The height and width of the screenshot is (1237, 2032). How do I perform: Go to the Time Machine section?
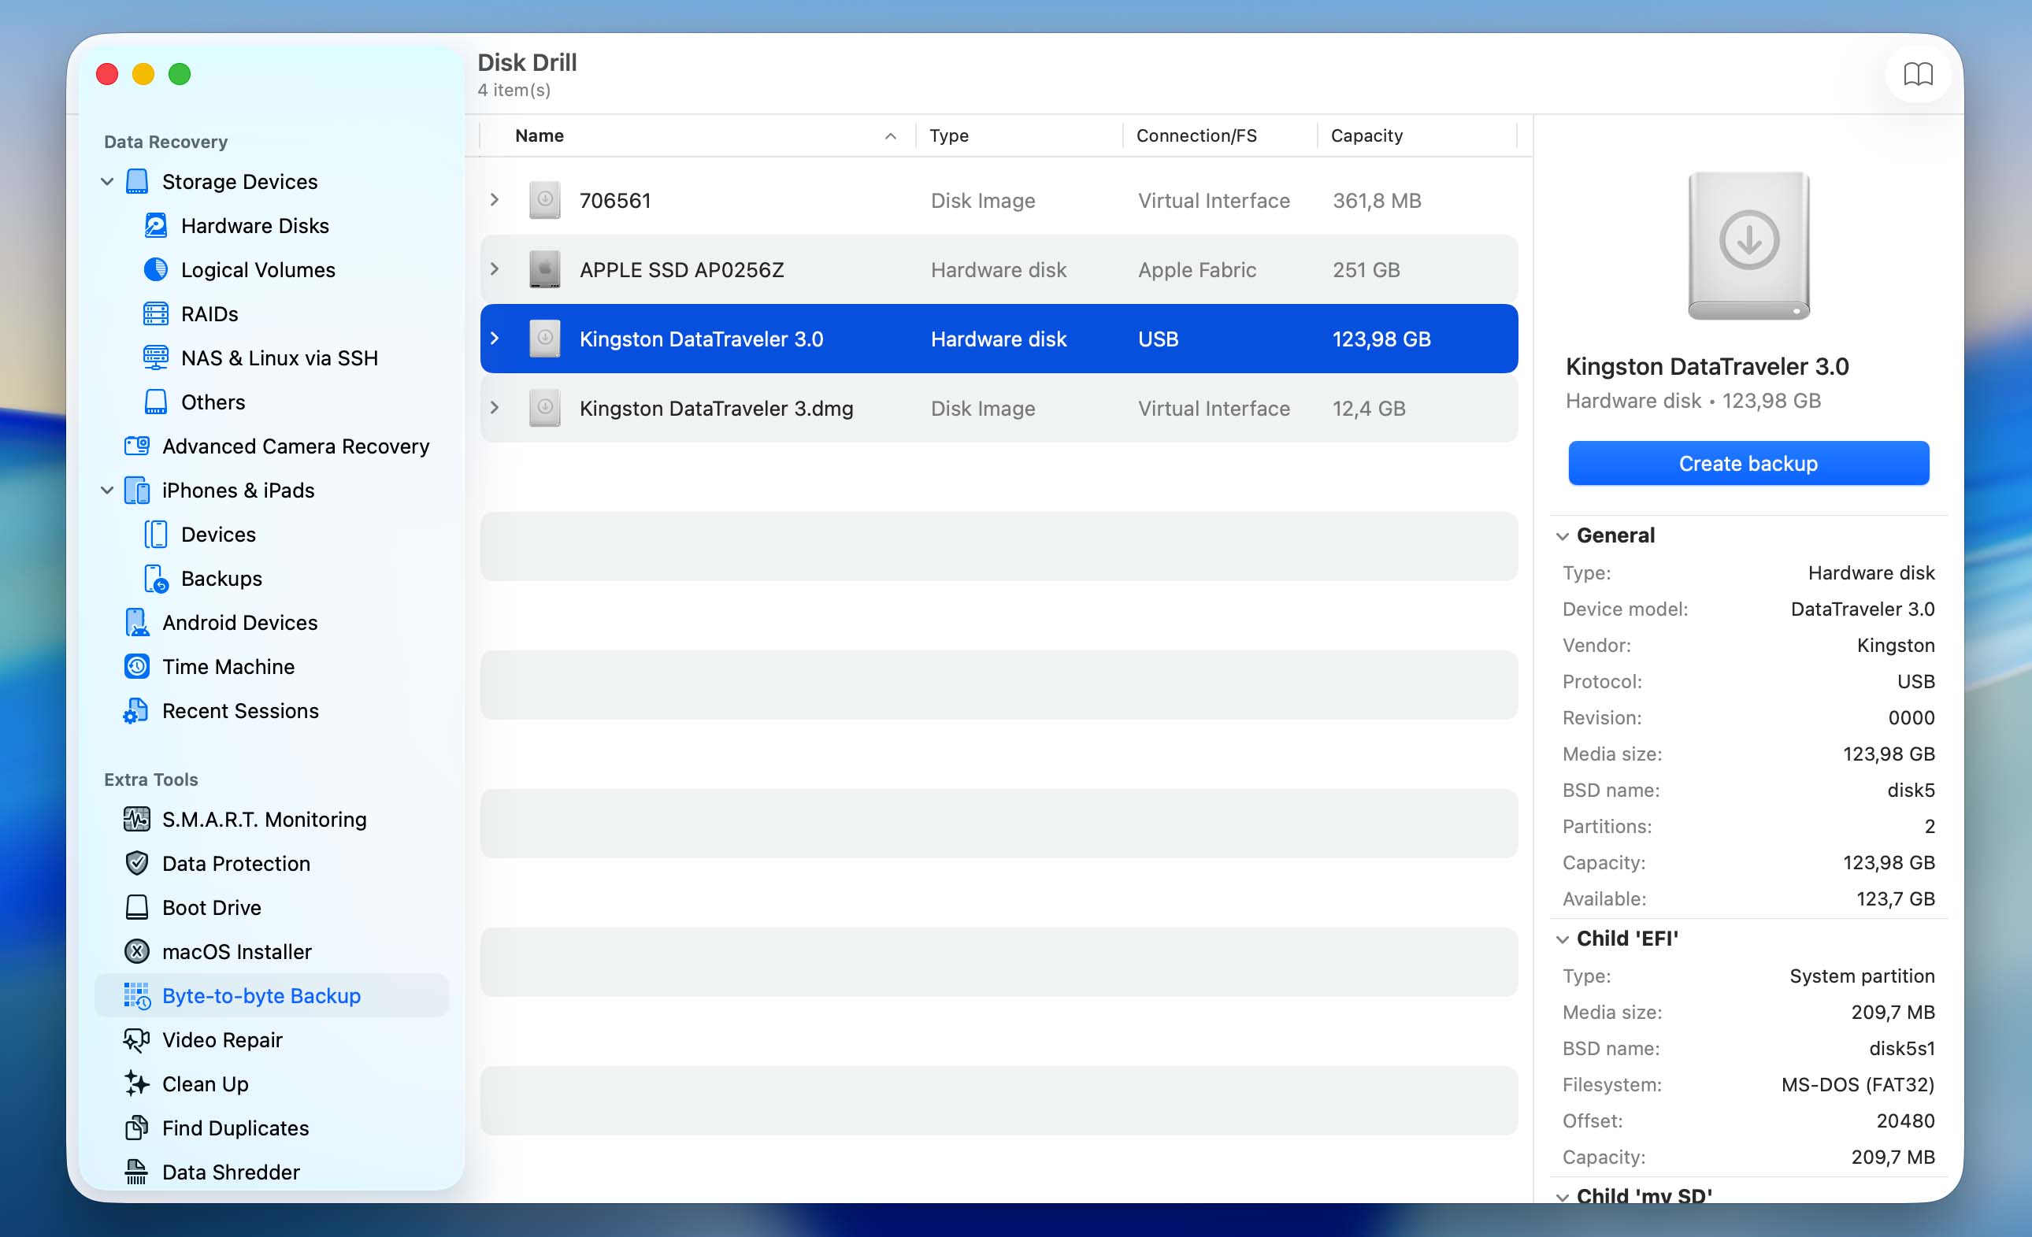tap(228, 666)
